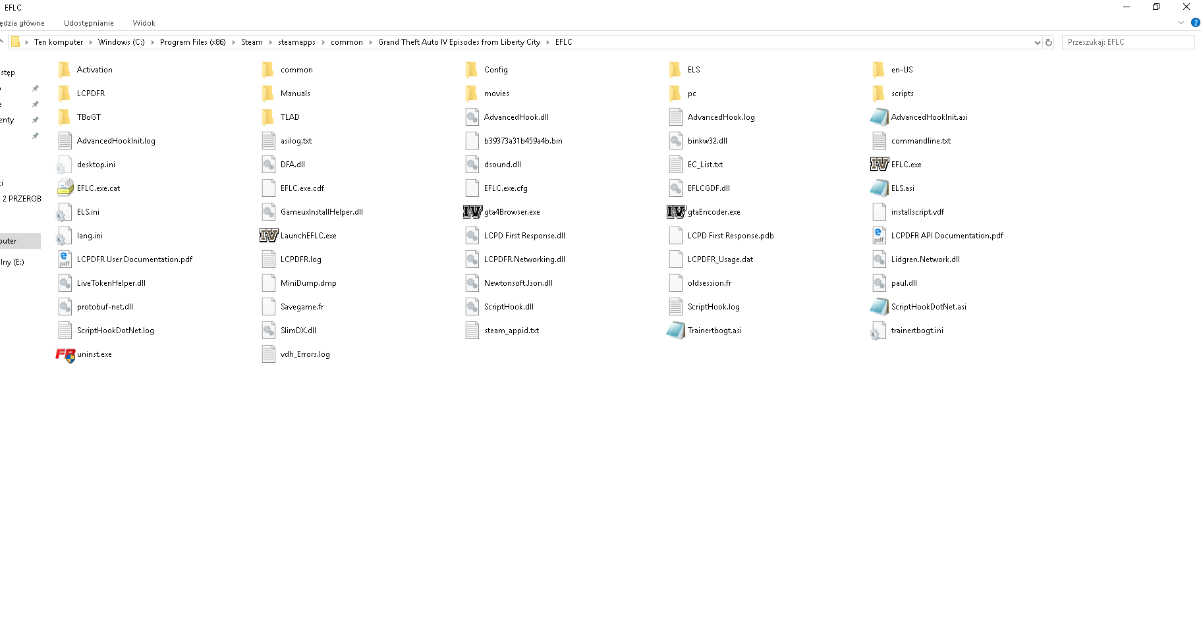This screenshot has width=1201, height=642.
Task: Select the trainertbogt.ini icon
Action: point(879,331)
